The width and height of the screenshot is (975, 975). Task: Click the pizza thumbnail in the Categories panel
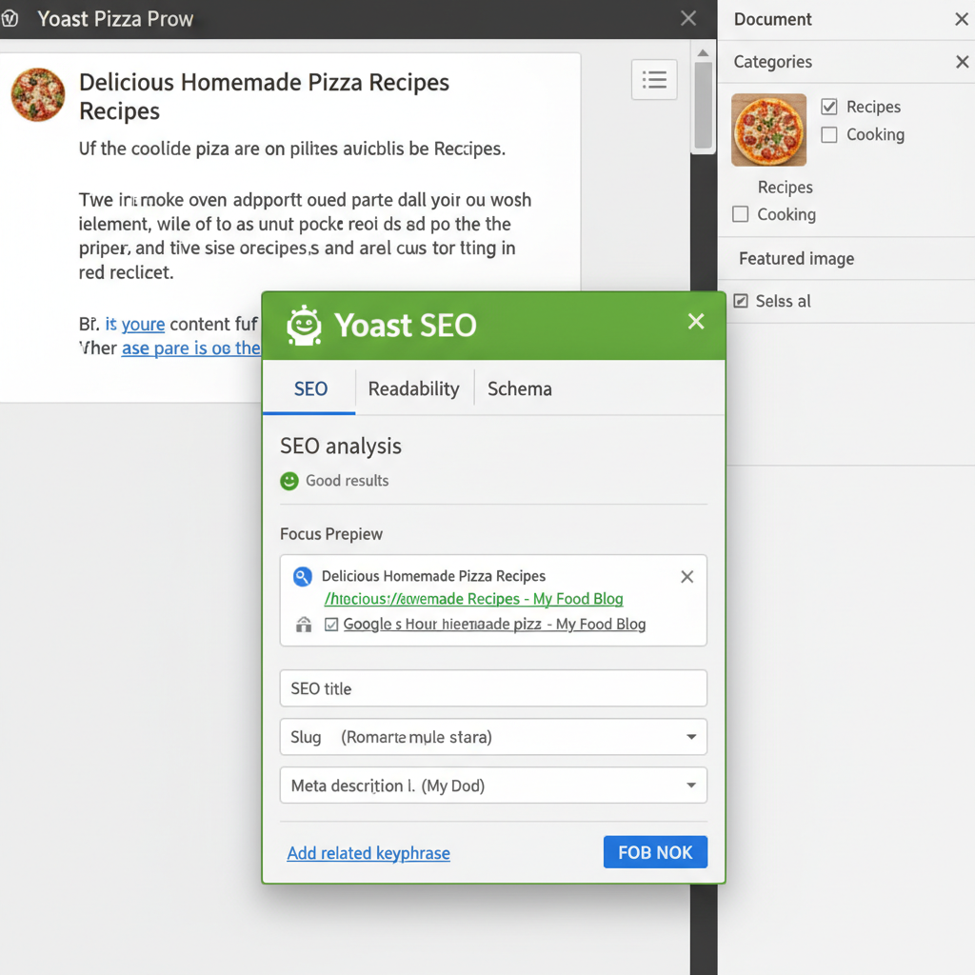point(767,129)
